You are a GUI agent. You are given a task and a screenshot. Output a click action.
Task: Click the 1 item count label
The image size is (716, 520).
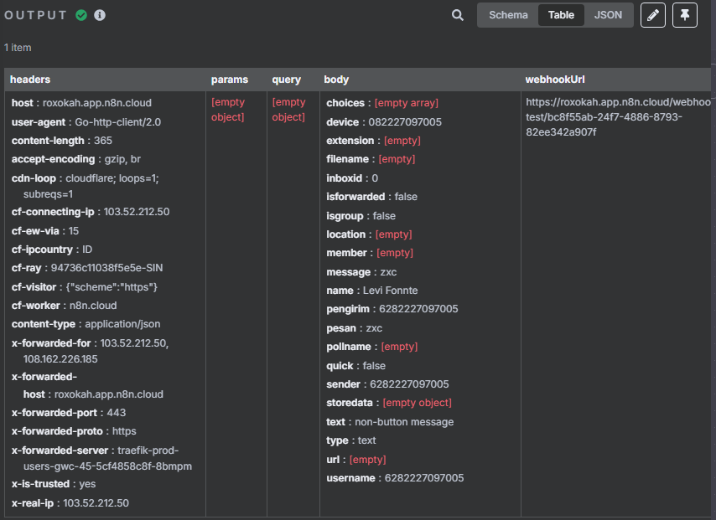click(x=18, y=48)
